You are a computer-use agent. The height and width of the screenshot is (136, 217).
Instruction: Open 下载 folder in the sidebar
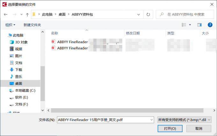click(x=19, y=70)
